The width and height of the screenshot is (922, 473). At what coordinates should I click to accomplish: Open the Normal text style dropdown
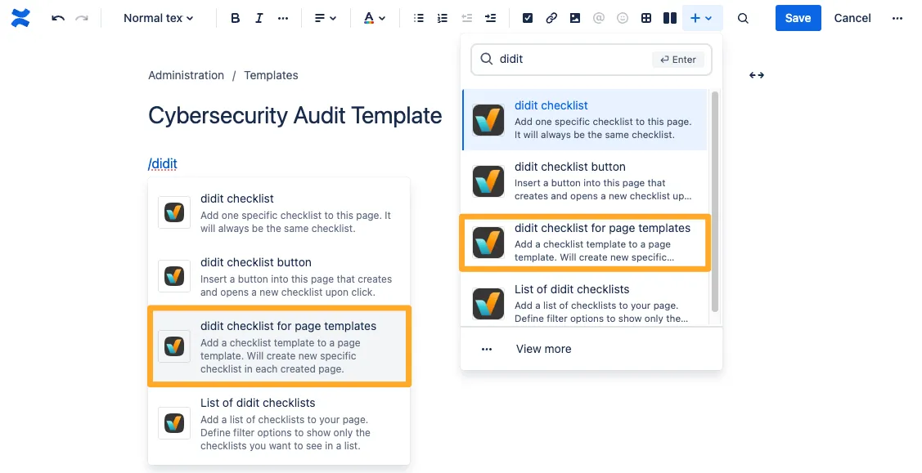(x=158, y=18)
